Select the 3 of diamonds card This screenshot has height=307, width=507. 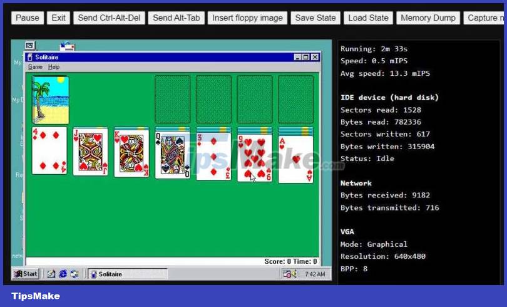pos(213,157)
